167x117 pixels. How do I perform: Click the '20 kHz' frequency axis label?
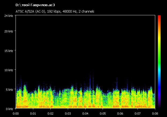pyautogui.click(x=9, y=31)
